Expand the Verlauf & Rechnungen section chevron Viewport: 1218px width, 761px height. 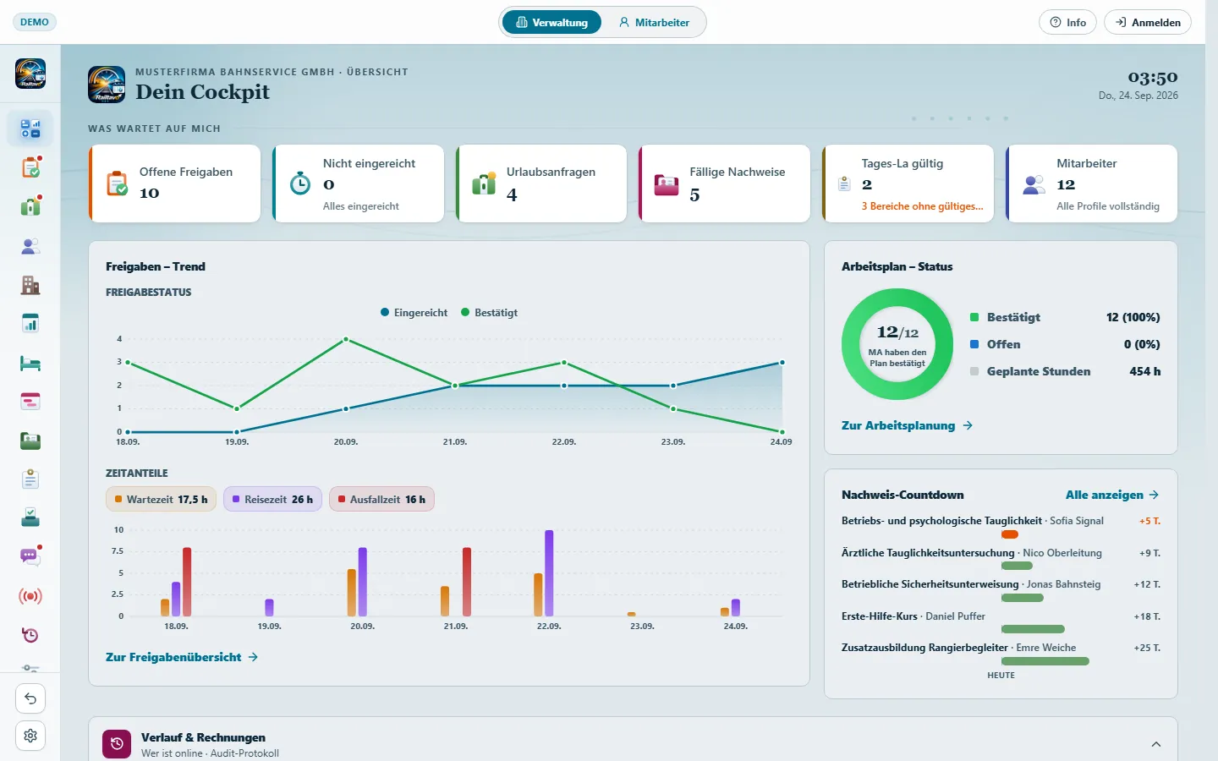click(x=1156, y=745)
